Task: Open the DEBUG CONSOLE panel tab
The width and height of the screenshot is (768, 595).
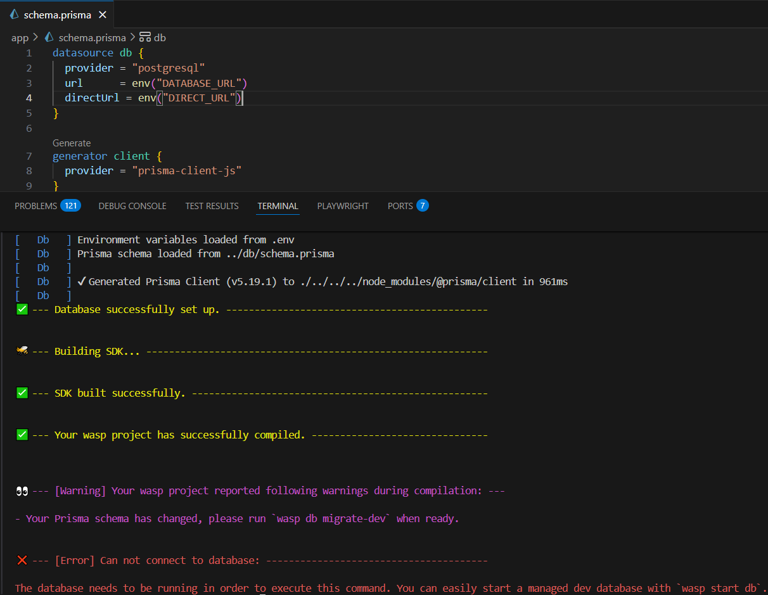Action: click(132, 206)
